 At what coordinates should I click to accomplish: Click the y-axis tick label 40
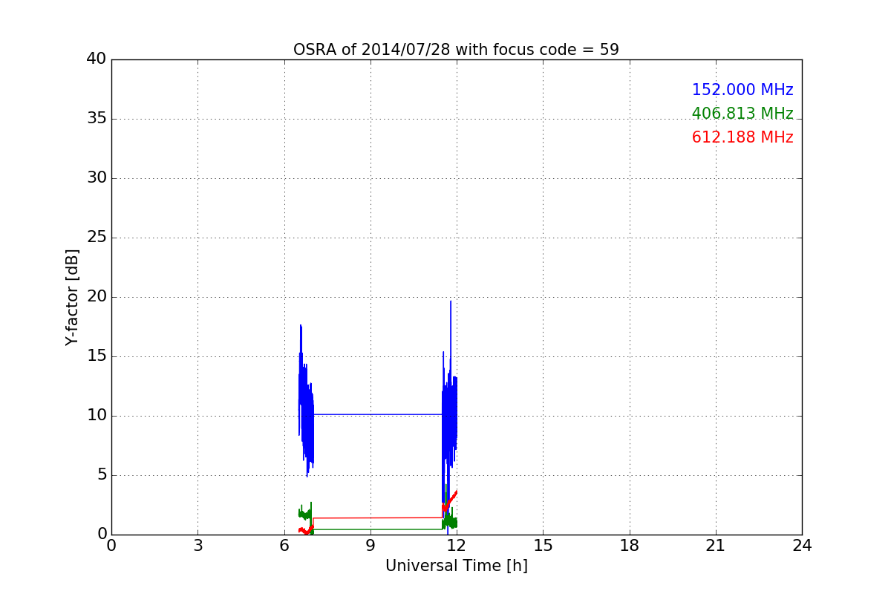[97, 59]
